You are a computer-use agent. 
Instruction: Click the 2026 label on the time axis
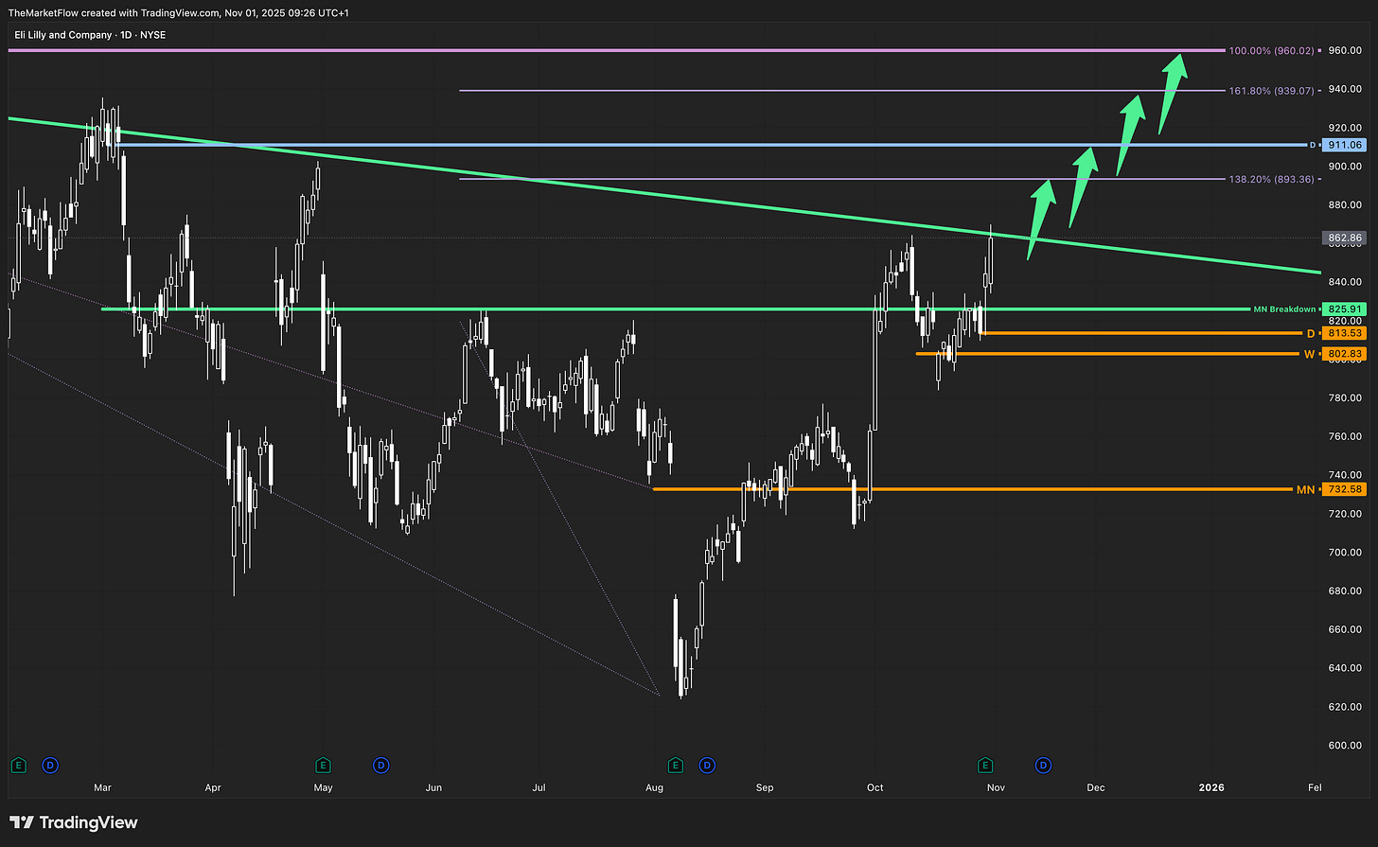click(x=1211, y=787)
